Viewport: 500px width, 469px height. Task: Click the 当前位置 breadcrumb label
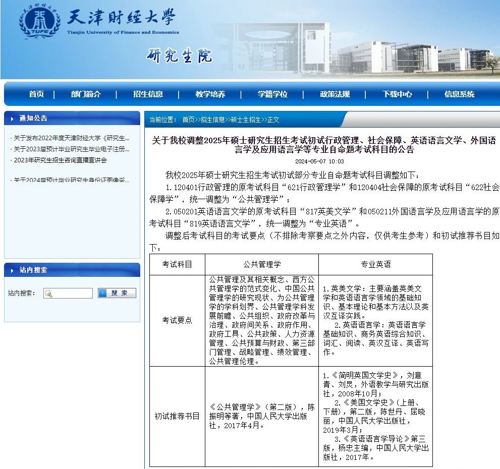(x=162, y=120)
